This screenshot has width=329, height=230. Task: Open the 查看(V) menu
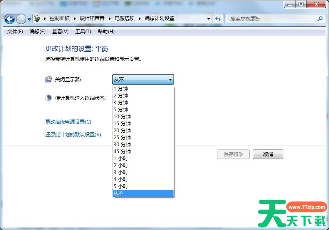[60, 32]
